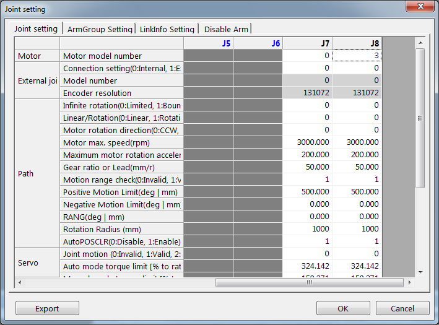This screenshot has width=439, height=325.
Task: Switch to the ArmGroup Setting tab
Action: [x=100, y=29]
